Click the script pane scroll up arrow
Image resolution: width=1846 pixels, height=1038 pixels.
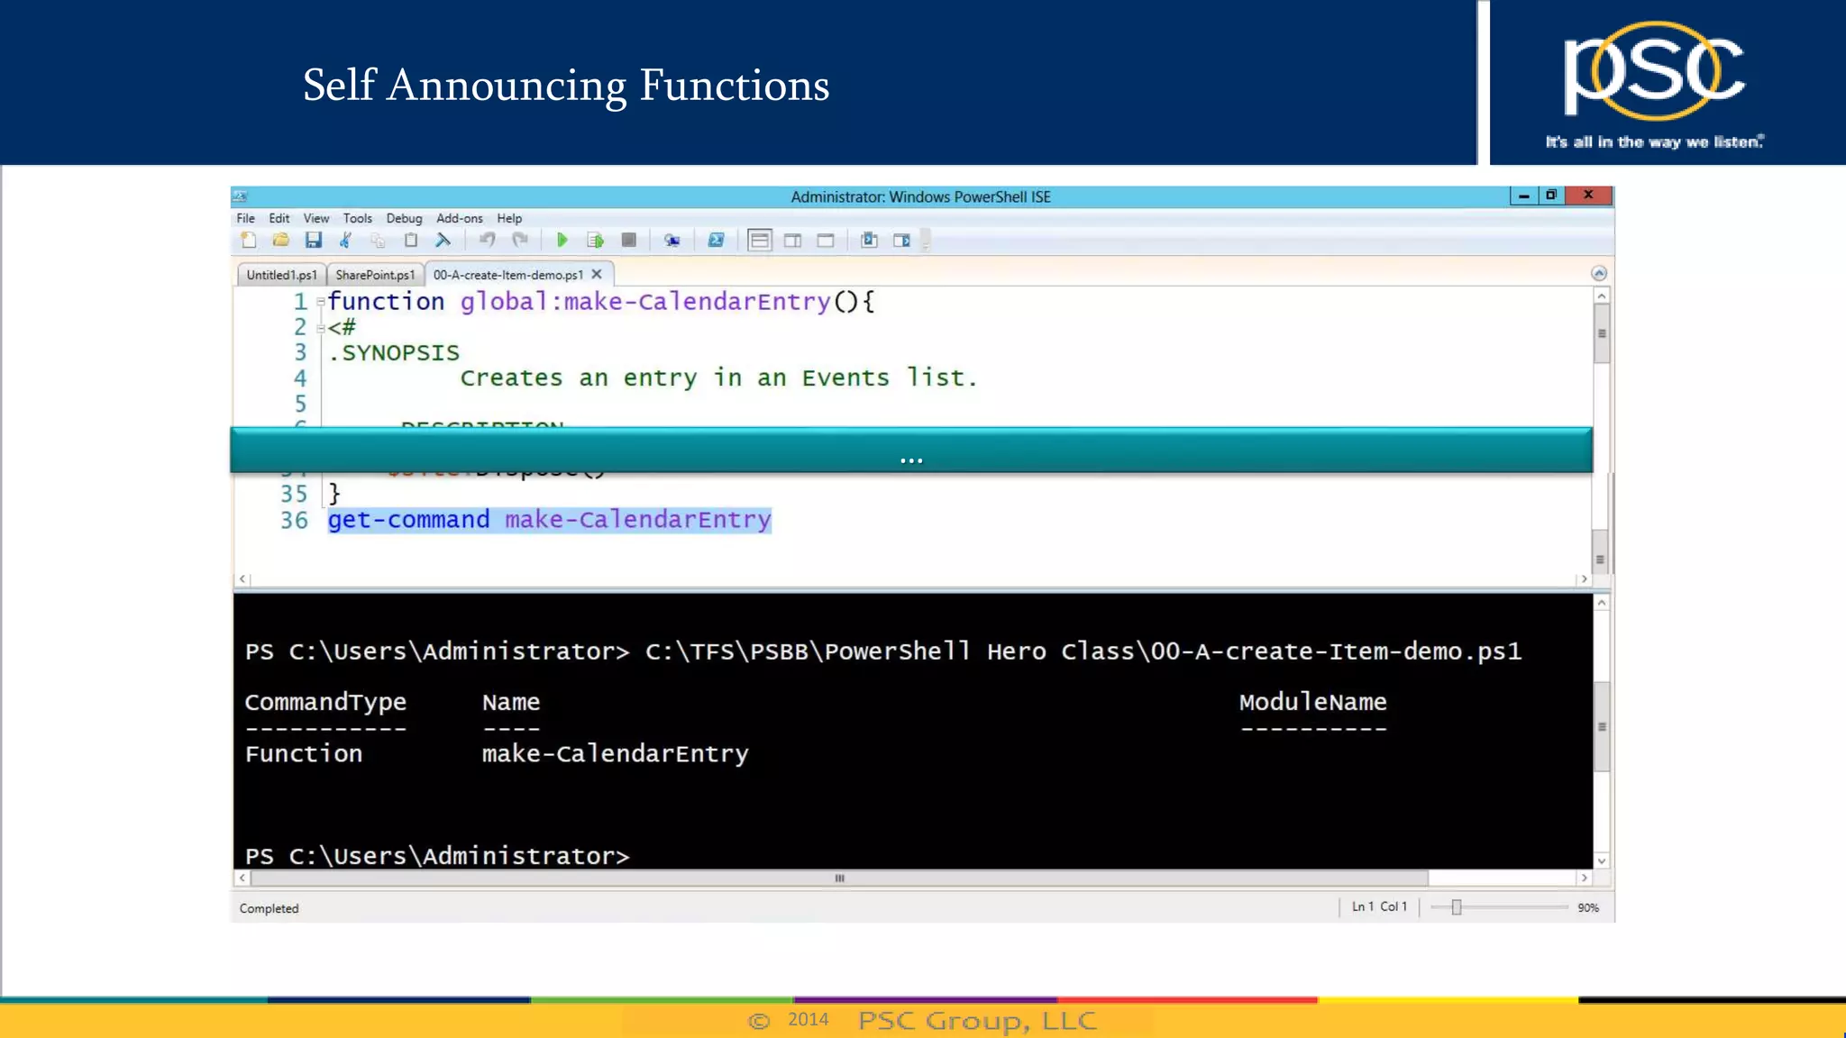[x=1602, y=296]
